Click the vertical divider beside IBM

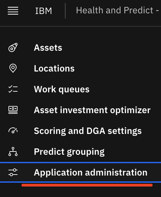pos(65,11)
